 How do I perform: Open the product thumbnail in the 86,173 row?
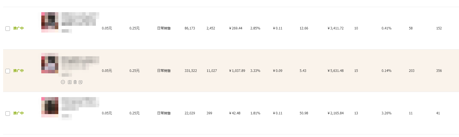point(50,22)
